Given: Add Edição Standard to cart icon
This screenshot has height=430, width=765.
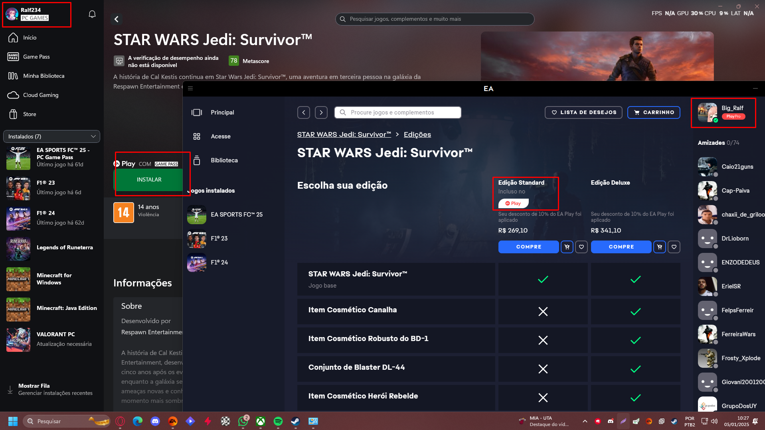Looking at the screenshot, I should tap(567, 247).
